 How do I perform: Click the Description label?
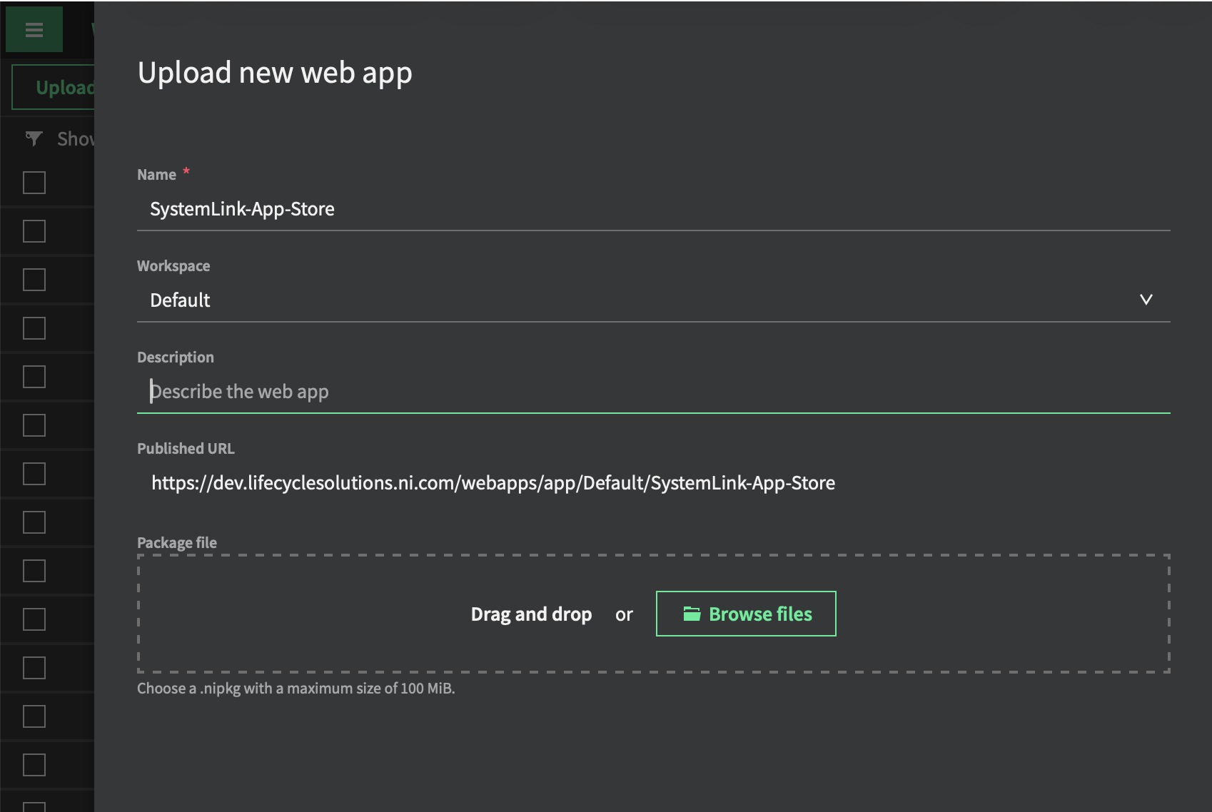[176, 357]
